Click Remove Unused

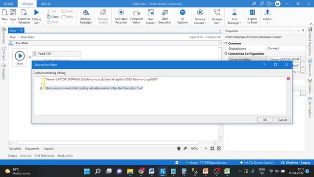tap(200, 17)
